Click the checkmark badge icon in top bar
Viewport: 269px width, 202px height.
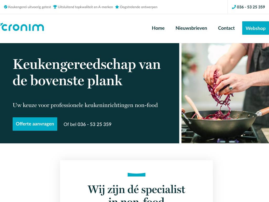(6, 7)
